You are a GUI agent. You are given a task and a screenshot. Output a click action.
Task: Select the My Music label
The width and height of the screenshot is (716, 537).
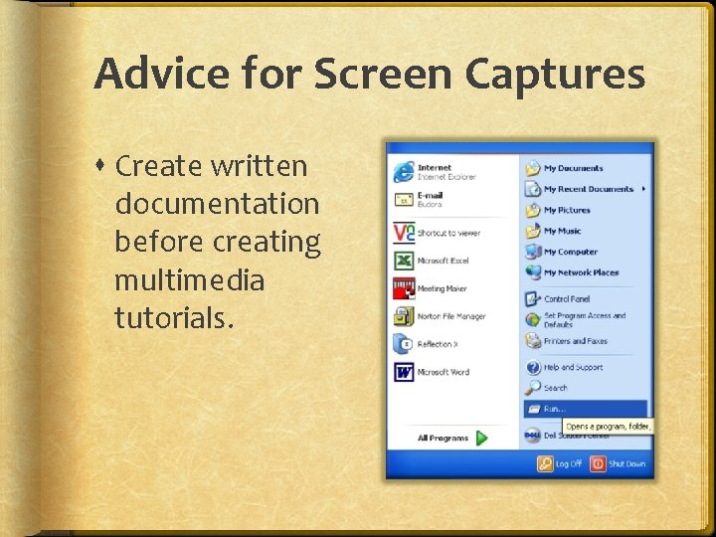click(x=563, y=231)
